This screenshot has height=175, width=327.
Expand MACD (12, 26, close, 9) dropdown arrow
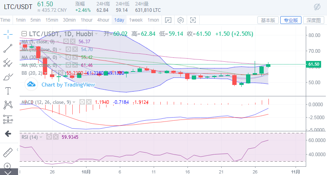click(74, 102)
